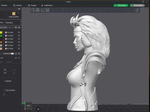
Task: Switch to the Device tab
Action: (x=17, y=5)
